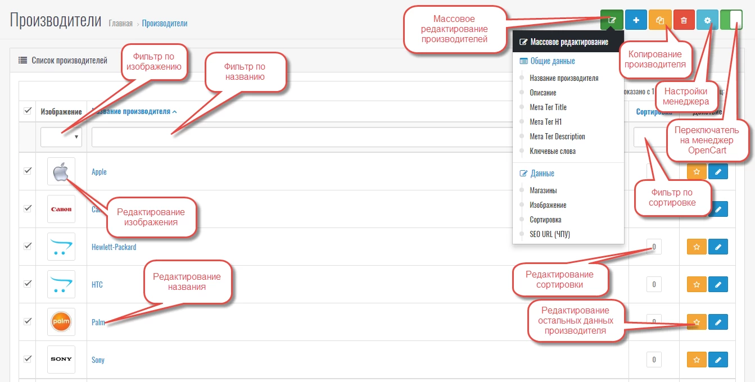The height and width of the screenshot is (382, 755).
Task: Click 'Данные' section heading in dropdown menu
Action: click(537, 173)
